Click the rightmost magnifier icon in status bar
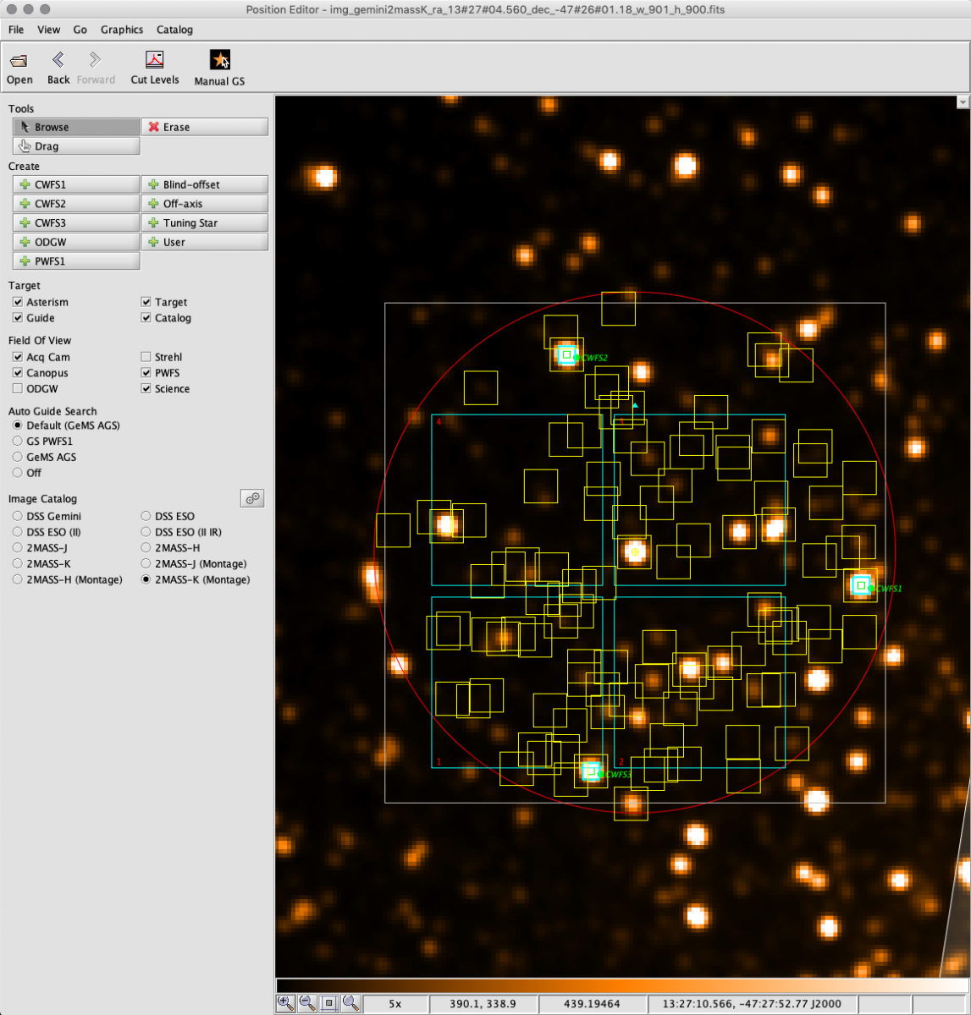This screenshot has width=971, height=1015. [x=351, y=1003]
